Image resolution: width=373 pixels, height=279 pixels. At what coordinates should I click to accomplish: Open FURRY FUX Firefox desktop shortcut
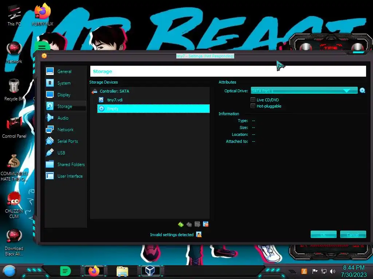point(43,15)
